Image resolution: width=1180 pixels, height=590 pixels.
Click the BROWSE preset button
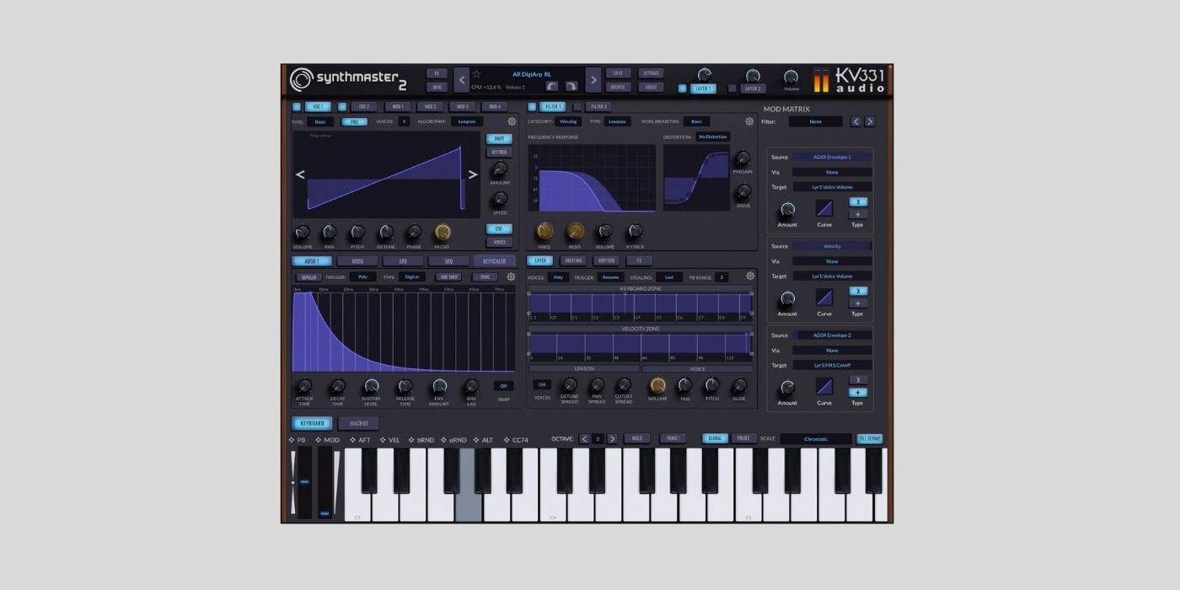[618, 86]
